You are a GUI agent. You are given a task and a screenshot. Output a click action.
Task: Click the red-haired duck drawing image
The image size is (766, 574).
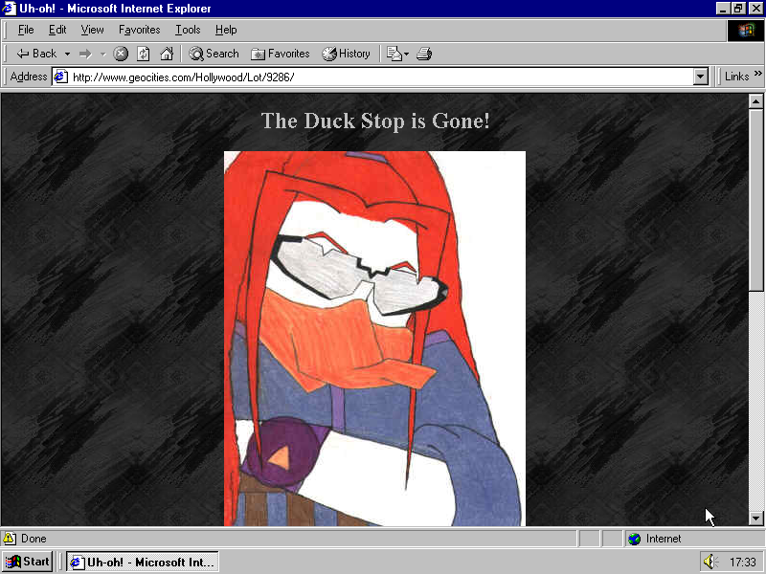click(374, 339)
